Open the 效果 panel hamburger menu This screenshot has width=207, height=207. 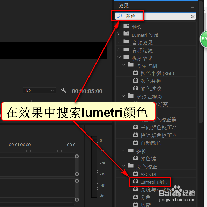click(192, 6)
